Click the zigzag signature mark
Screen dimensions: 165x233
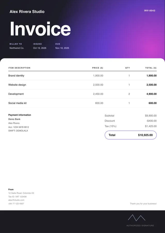(x=137, y=218)
